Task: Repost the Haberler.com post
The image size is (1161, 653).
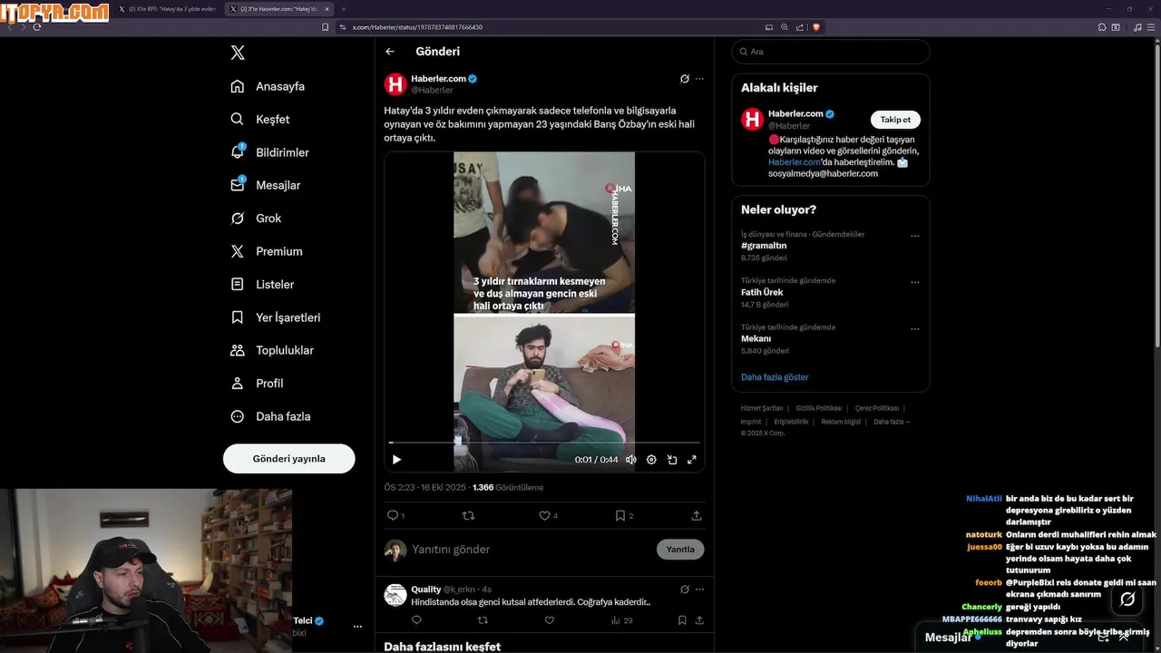Action: click(x=469, y=515)
